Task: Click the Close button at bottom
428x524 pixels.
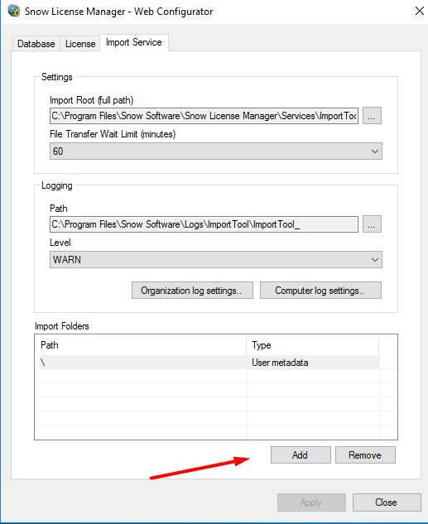Action: tap(387, 502)
